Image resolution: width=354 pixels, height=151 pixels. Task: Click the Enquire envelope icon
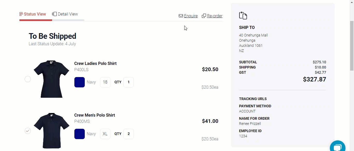click(x=181, y=16)
